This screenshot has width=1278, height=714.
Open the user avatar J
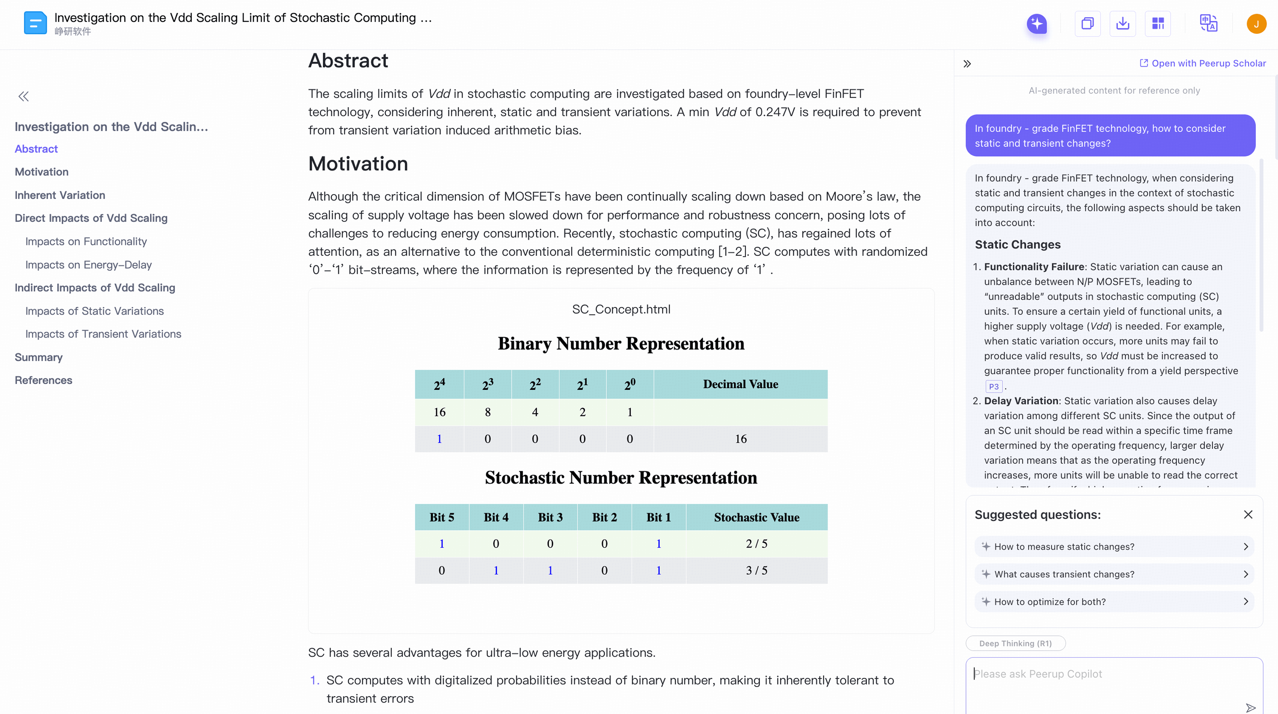click(x=1256, y=24)
